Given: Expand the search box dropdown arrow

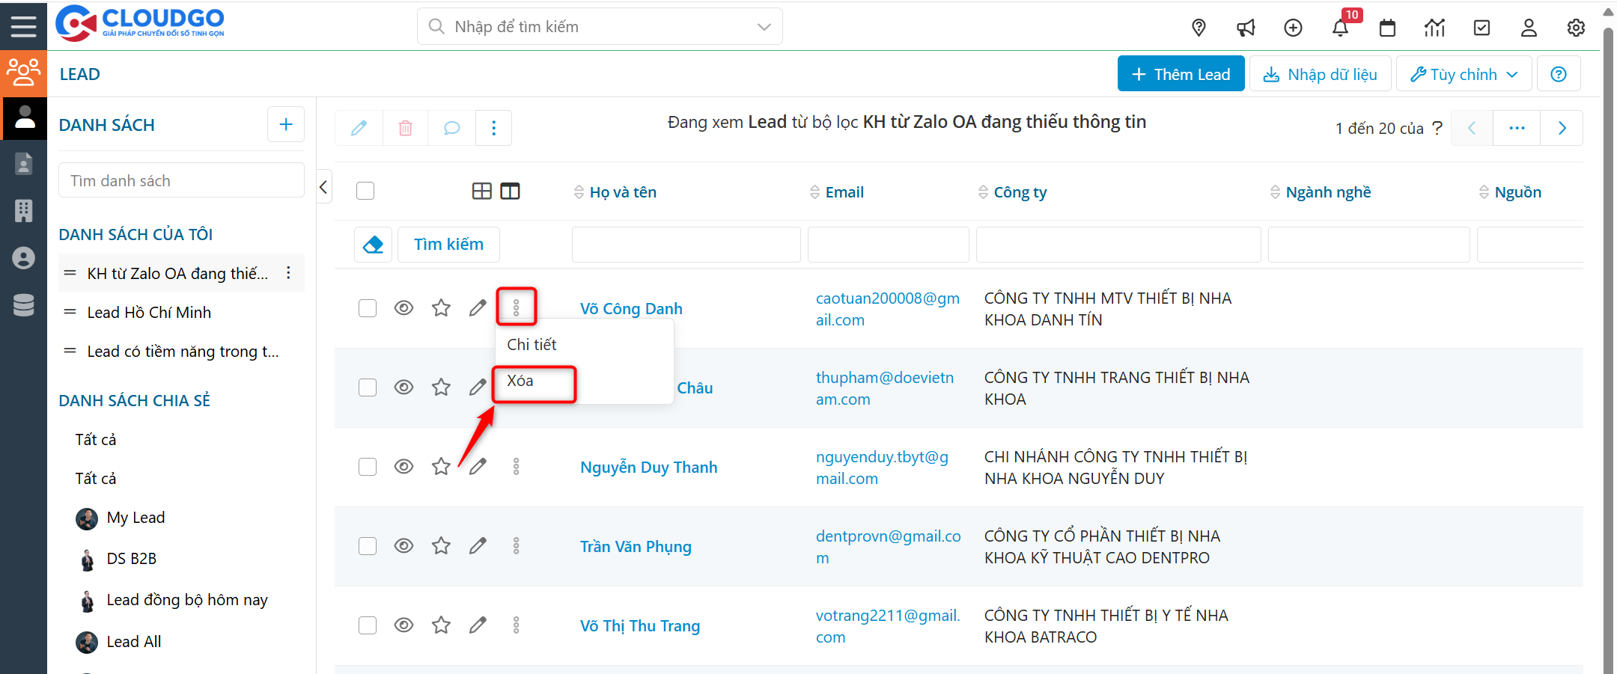Looking at the screenshot, I should pyautogui.click(x=764, y=27).
